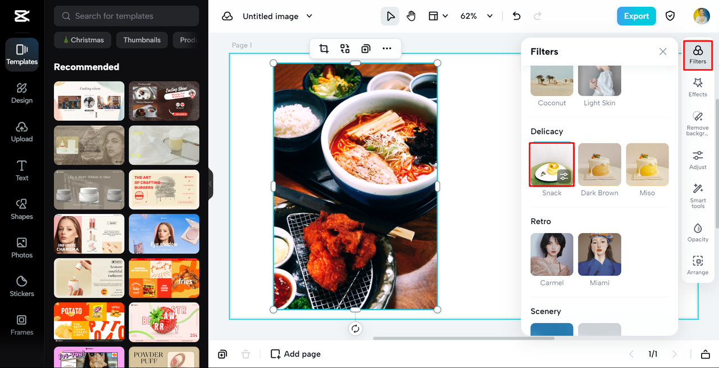Click the Export button
The image size is (719, 368).
[636, 16]
